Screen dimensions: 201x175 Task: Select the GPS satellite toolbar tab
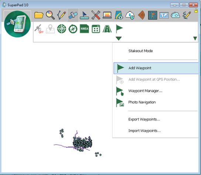pos(73,15)
